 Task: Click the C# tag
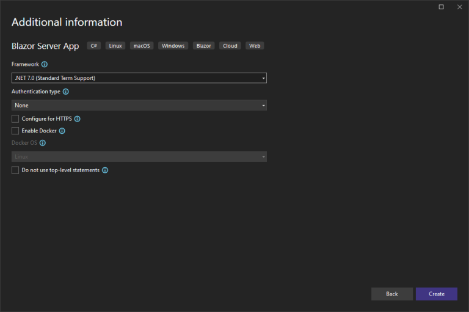(x=94, y=46)
